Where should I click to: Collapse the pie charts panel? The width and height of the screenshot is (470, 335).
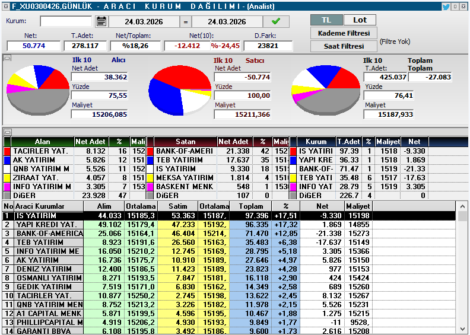click(7, 58)
